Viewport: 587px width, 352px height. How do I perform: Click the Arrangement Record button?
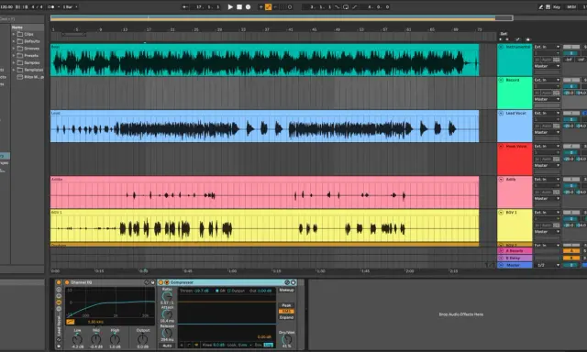(x=248, y=6)
